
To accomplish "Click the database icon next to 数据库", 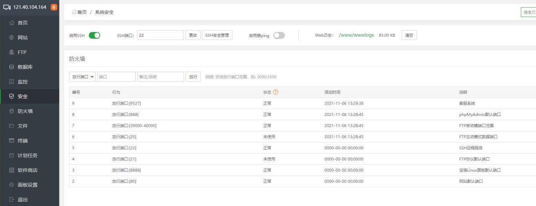I will [11, 67].
